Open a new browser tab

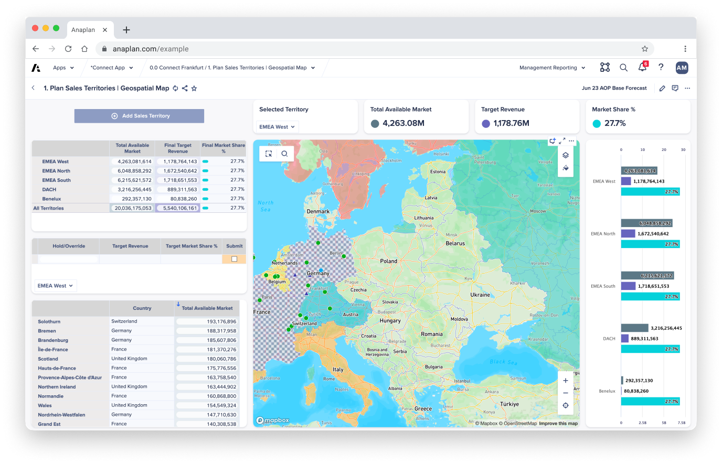126,30
